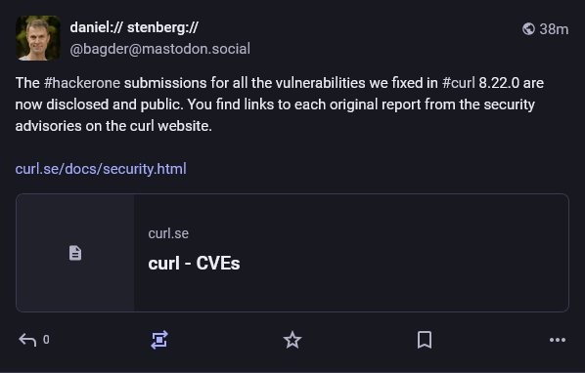Boost the post using the repeat icon
Screen dimensions: 585x373
(x=159, y=340)
